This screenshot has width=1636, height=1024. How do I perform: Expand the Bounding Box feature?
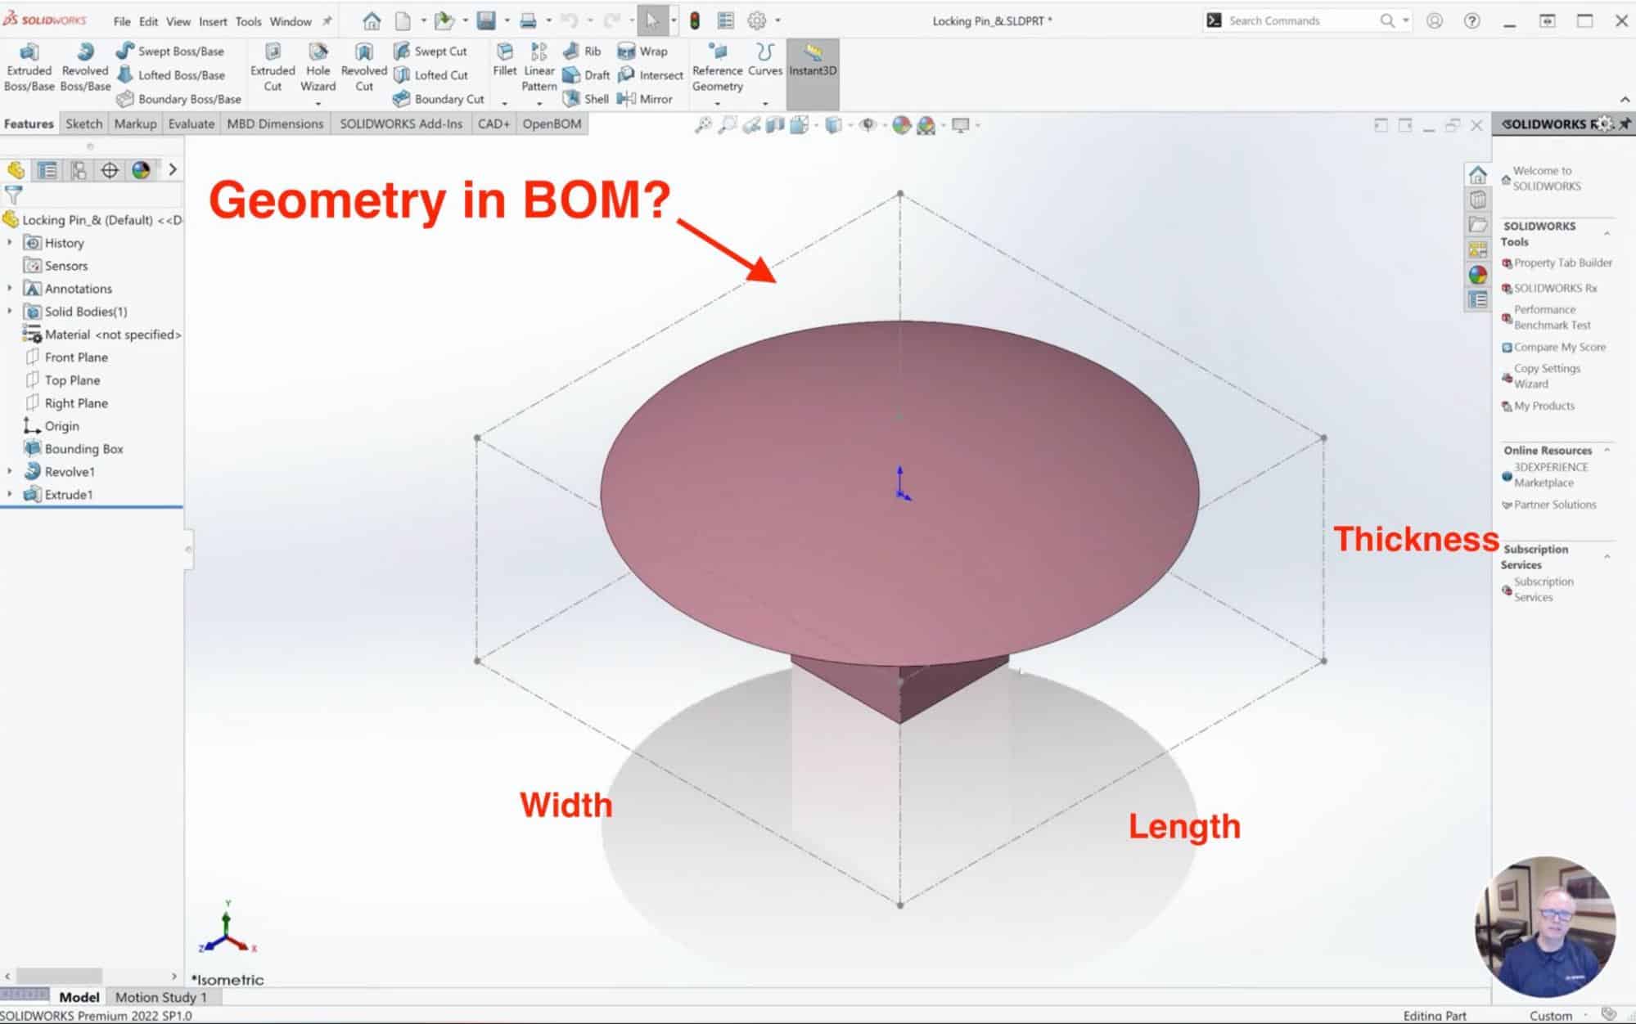[10, 448]
